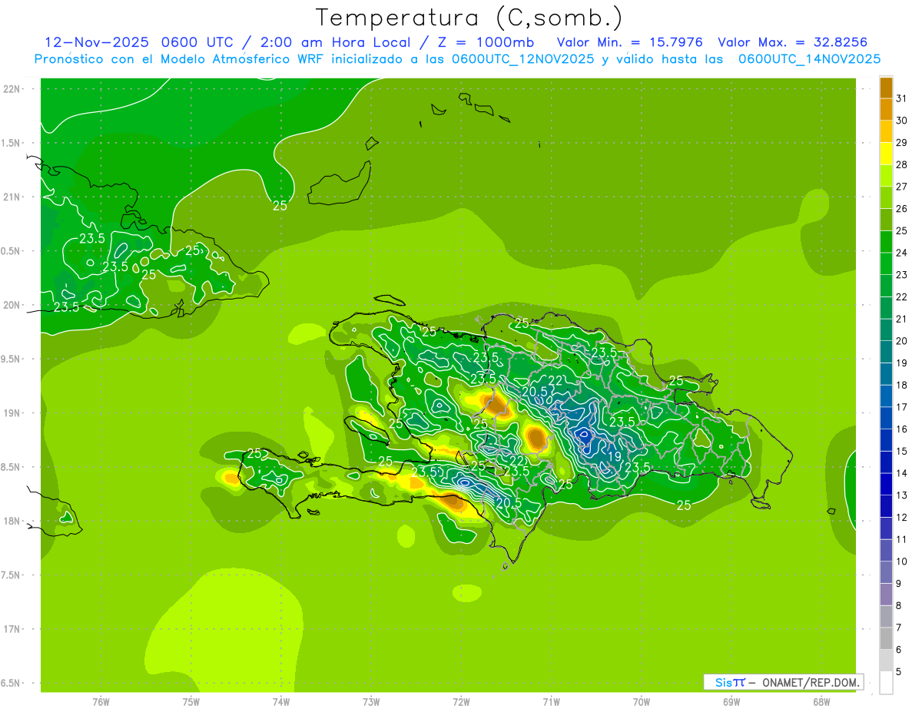Click the title 'Temperatura (C,somb.)'
Screen dimensions: 922x712
tap(469, 18)
